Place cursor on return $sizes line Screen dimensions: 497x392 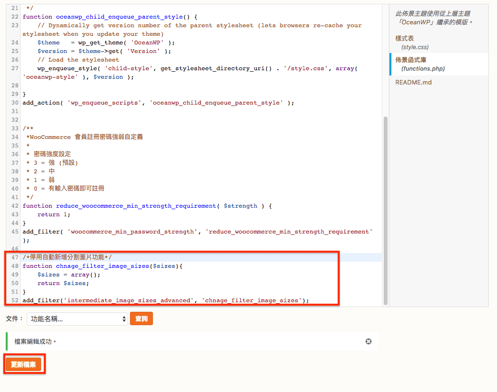point(63,283)
